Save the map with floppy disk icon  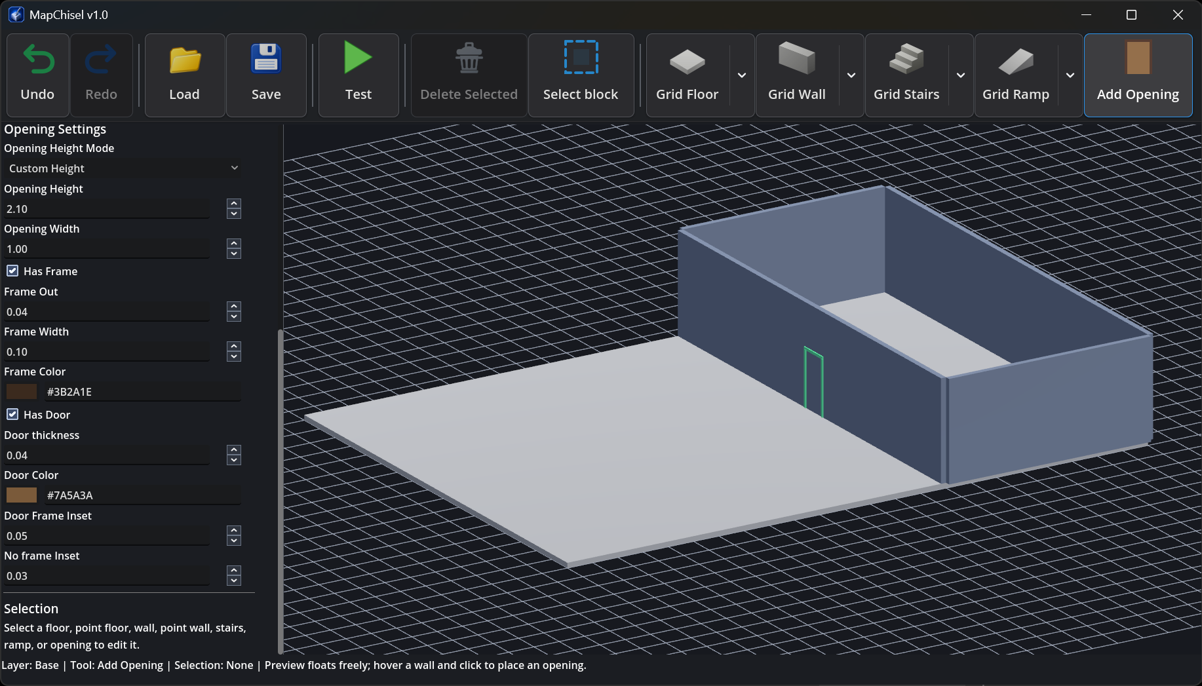pyautogui.click(x=266, y=58)
